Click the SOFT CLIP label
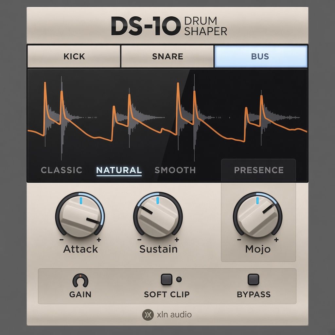Screen dimensions: 335x335 click(167, 294)
